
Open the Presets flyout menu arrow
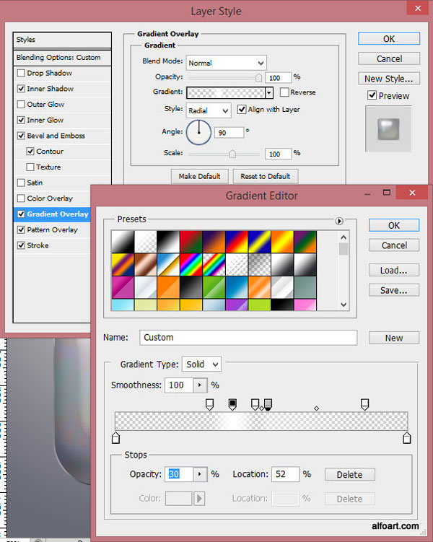339,221
